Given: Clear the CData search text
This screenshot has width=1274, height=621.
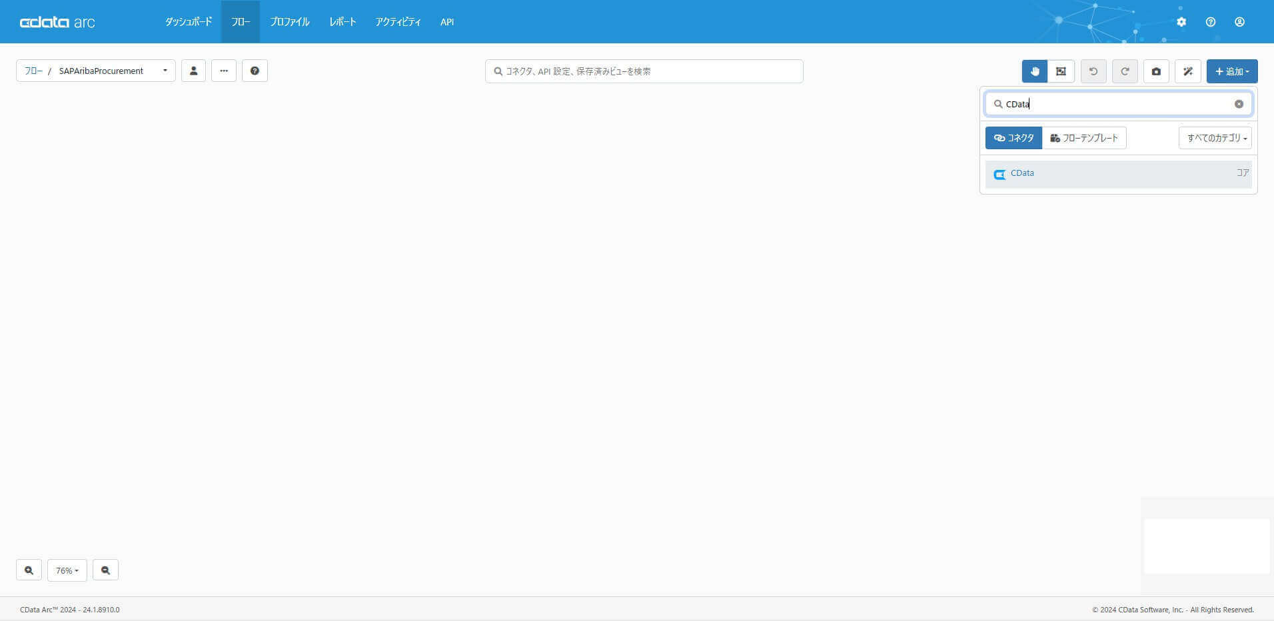Looking at the screenshot, I should (1239, 104).
